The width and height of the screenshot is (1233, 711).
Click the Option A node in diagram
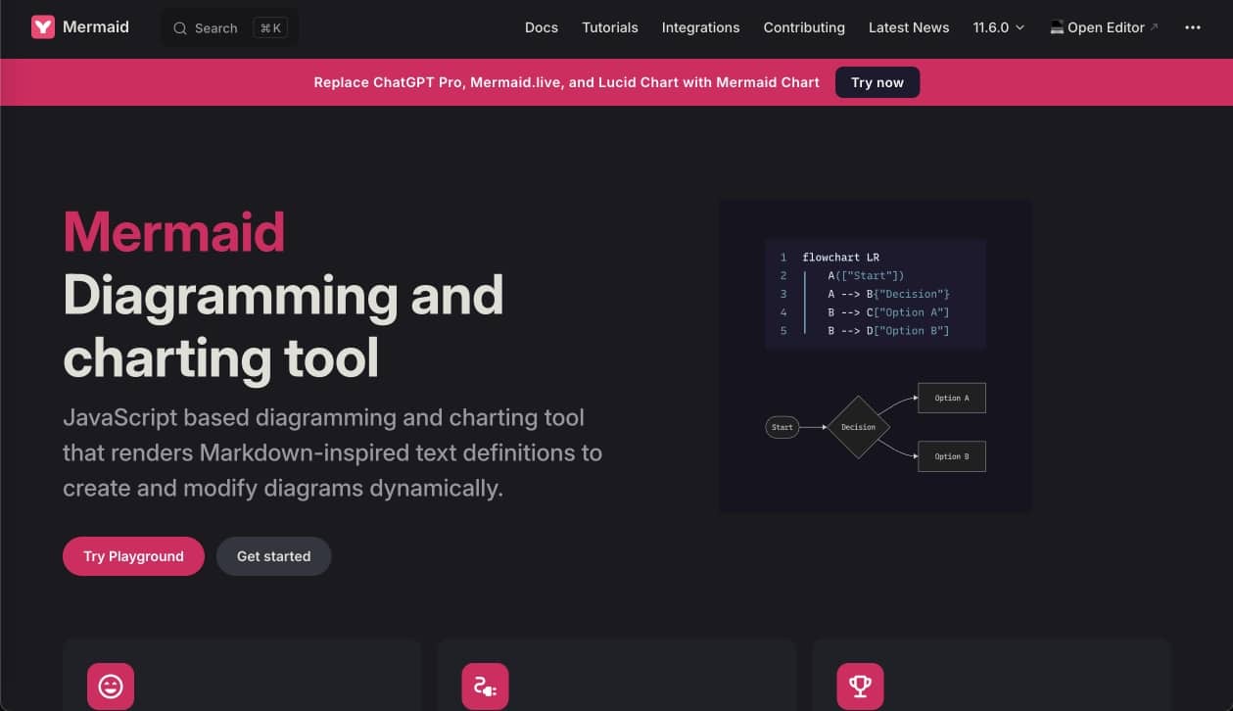coord(951,399)
